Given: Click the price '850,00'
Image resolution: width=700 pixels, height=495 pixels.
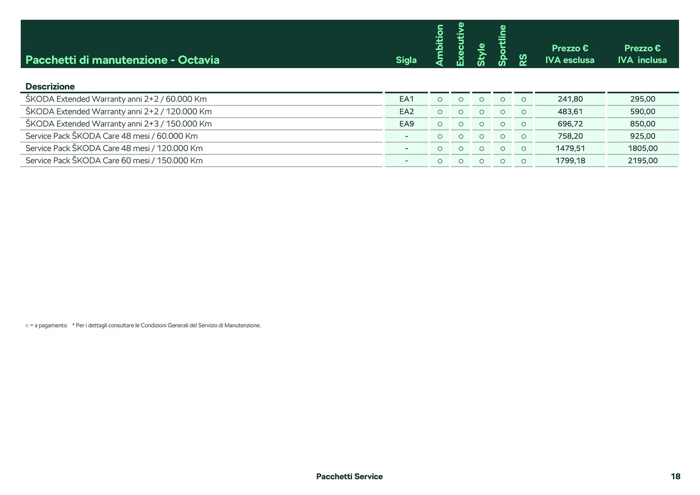Looking at the screenshot, I should (x=642, y=124).
